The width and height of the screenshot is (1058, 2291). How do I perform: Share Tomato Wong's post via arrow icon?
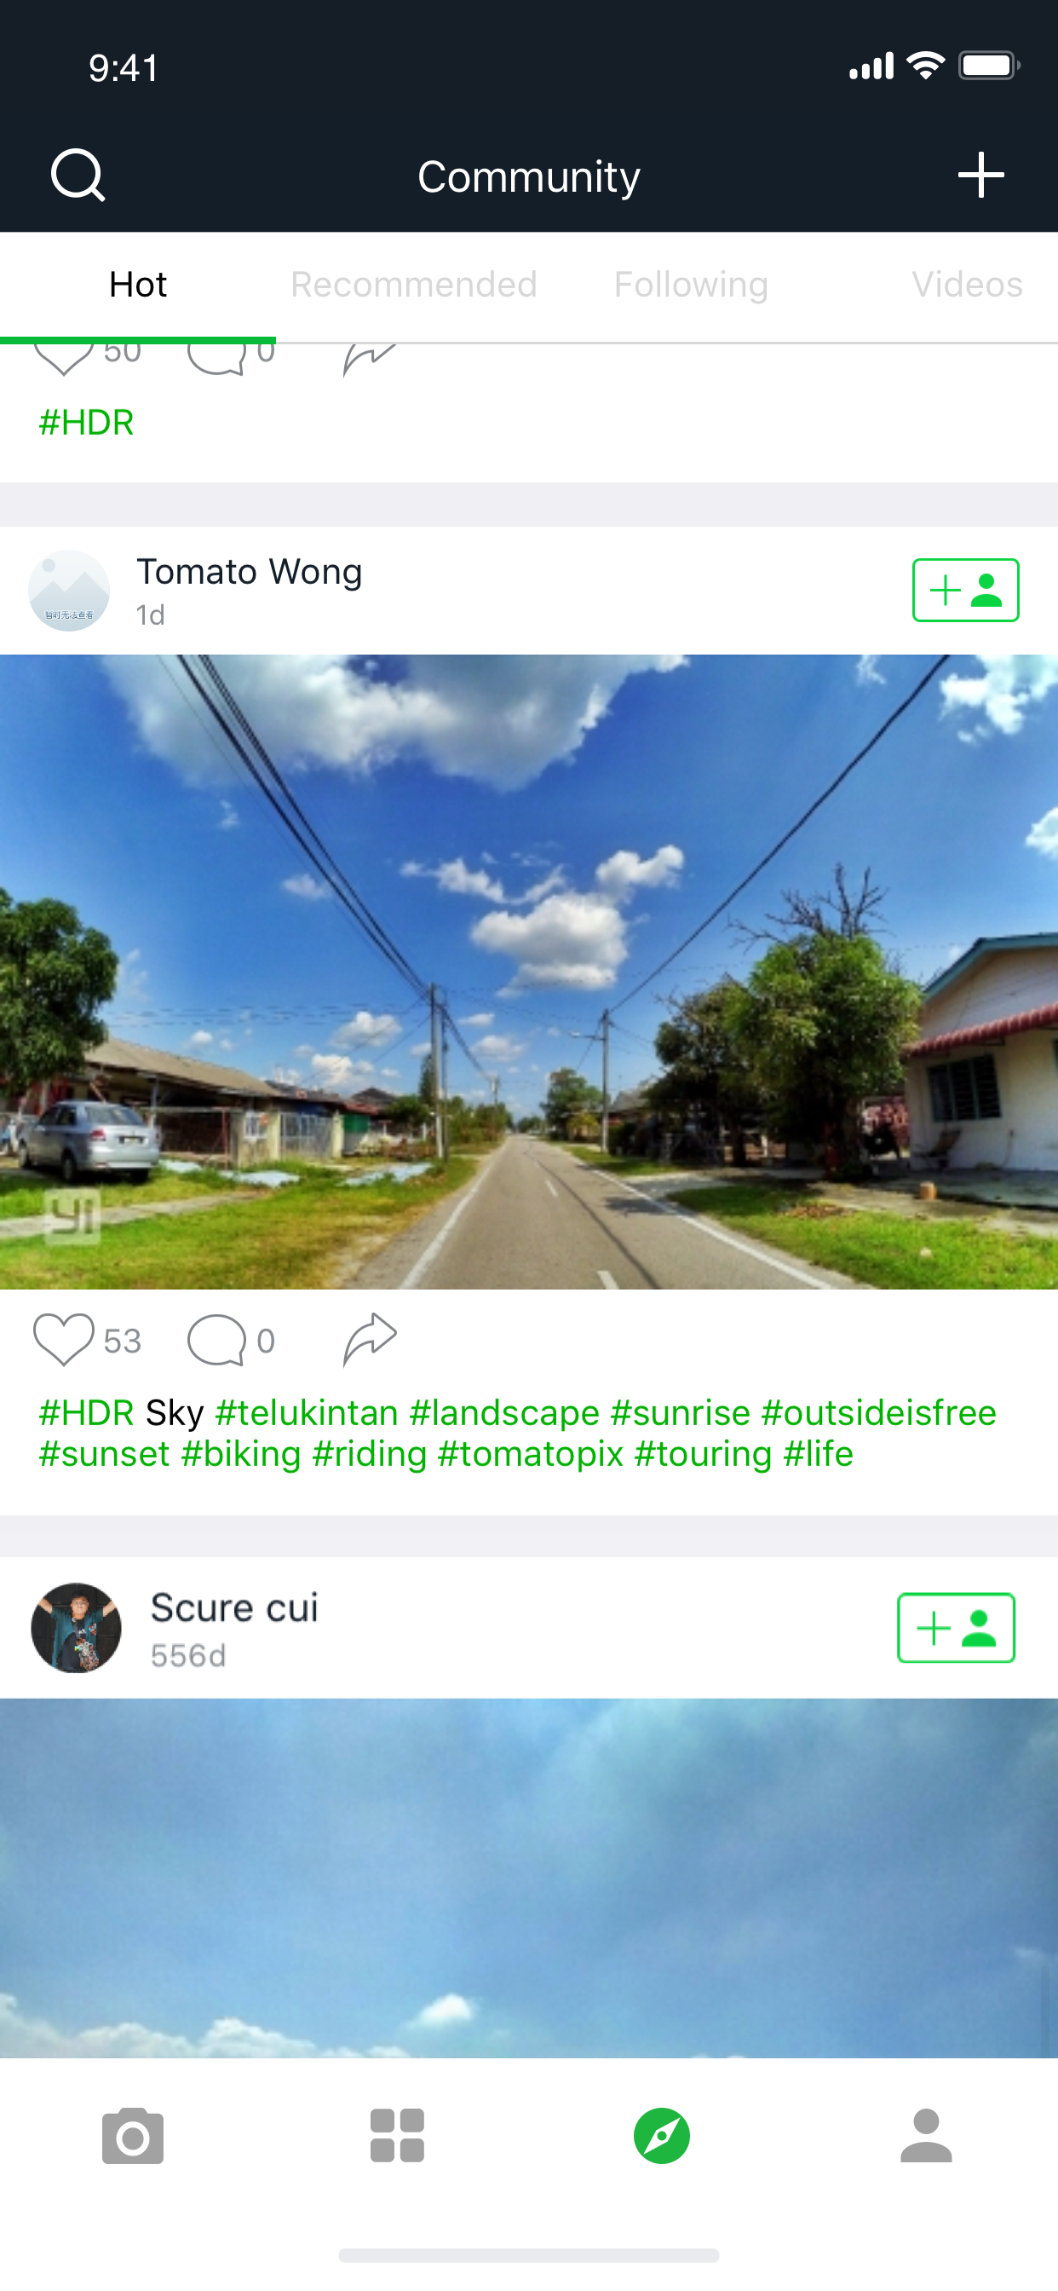pos(370,1338)
